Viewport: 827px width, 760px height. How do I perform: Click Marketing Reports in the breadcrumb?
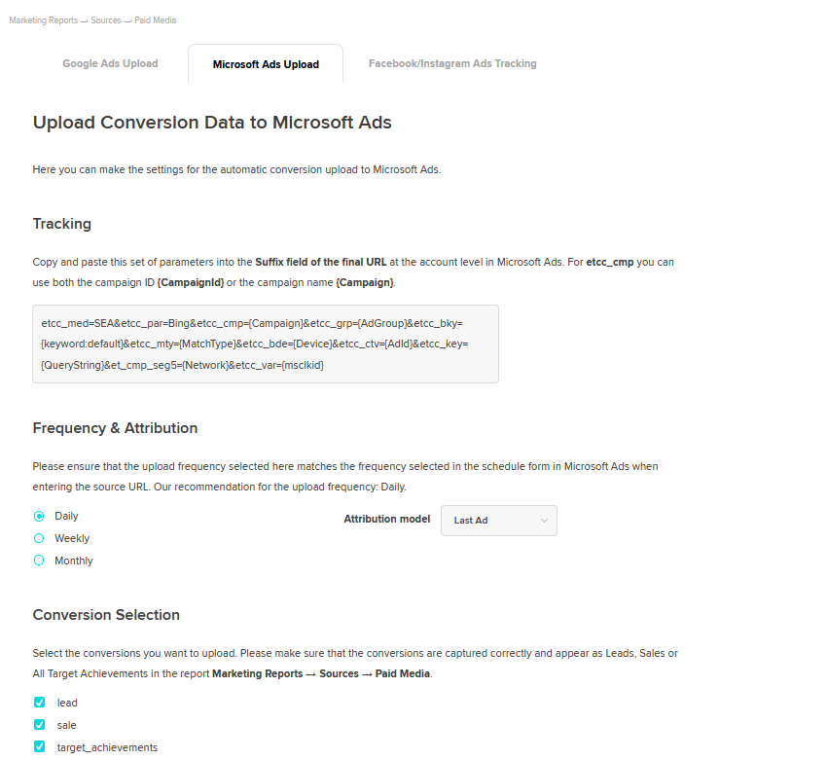point(43,20)
